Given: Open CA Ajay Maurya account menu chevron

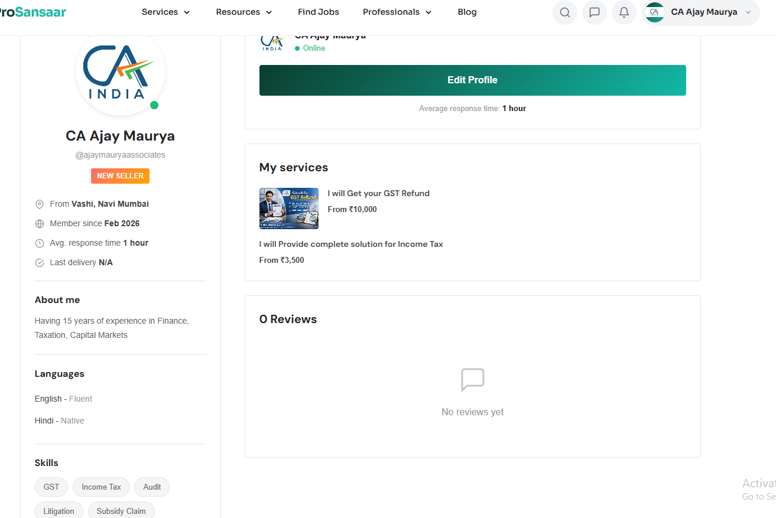Looking at the screenshot, I should [x=748, y=12].
